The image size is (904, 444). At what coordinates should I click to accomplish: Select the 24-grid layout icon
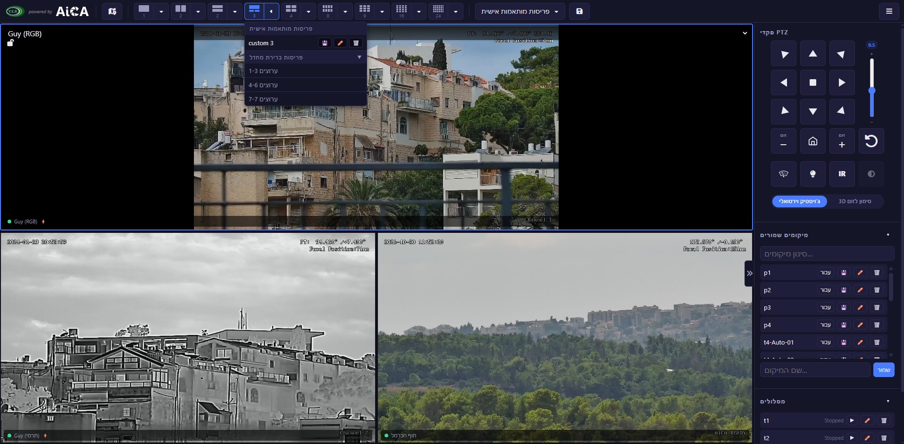click(438, 11)
